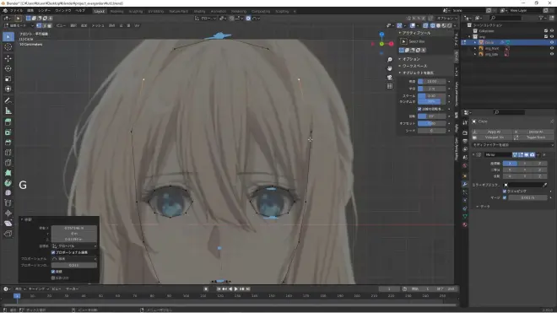Open Render properties tab icon
The height and width of the screenshot is (313, 557).
point(465,132)
